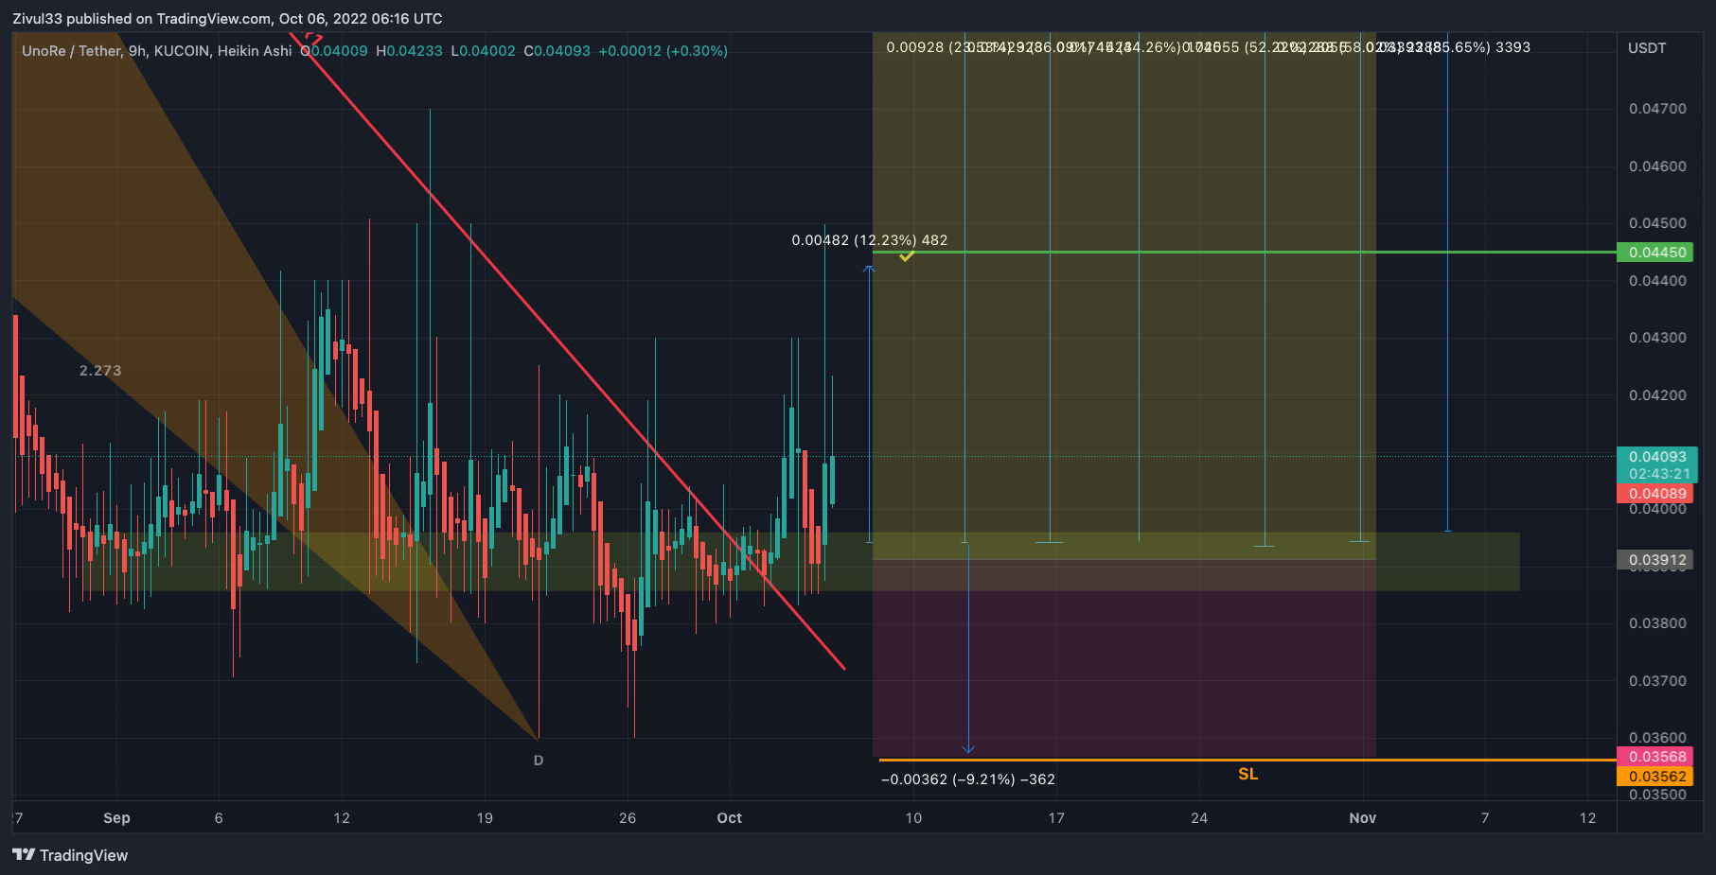Click the D point label under the wedge
Viewport: 1716px width, 875px height.
[539, 761]
